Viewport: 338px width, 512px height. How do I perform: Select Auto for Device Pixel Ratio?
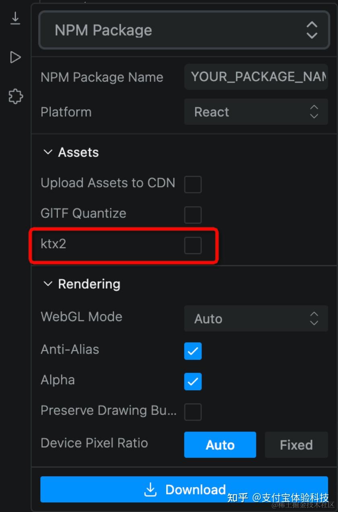(x=220, y=445)
